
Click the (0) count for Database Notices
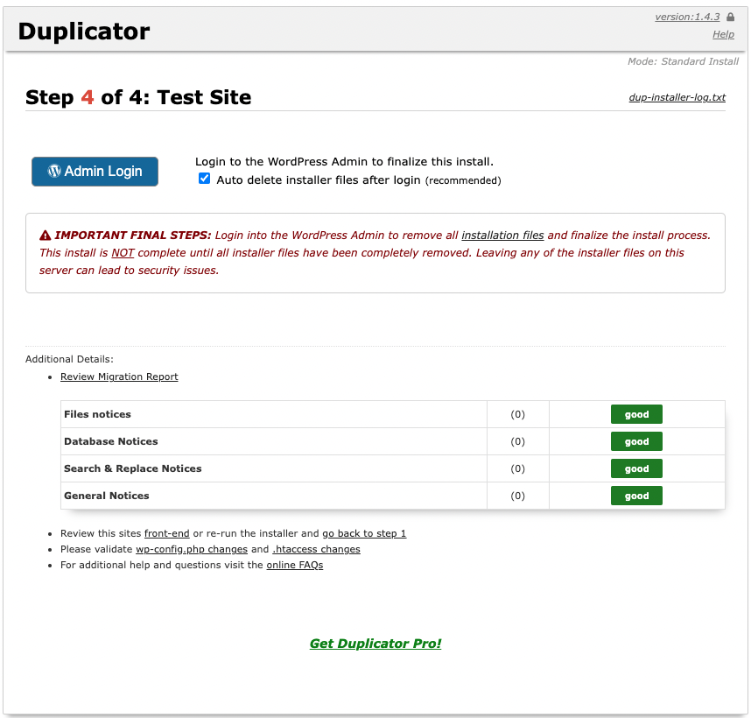point(518,441)
